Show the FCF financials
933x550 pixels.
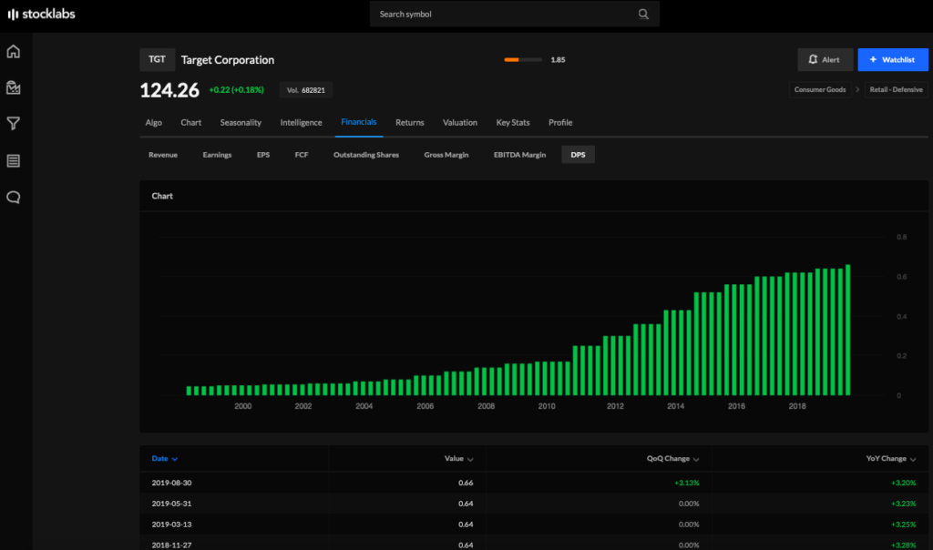coord(302,155)
